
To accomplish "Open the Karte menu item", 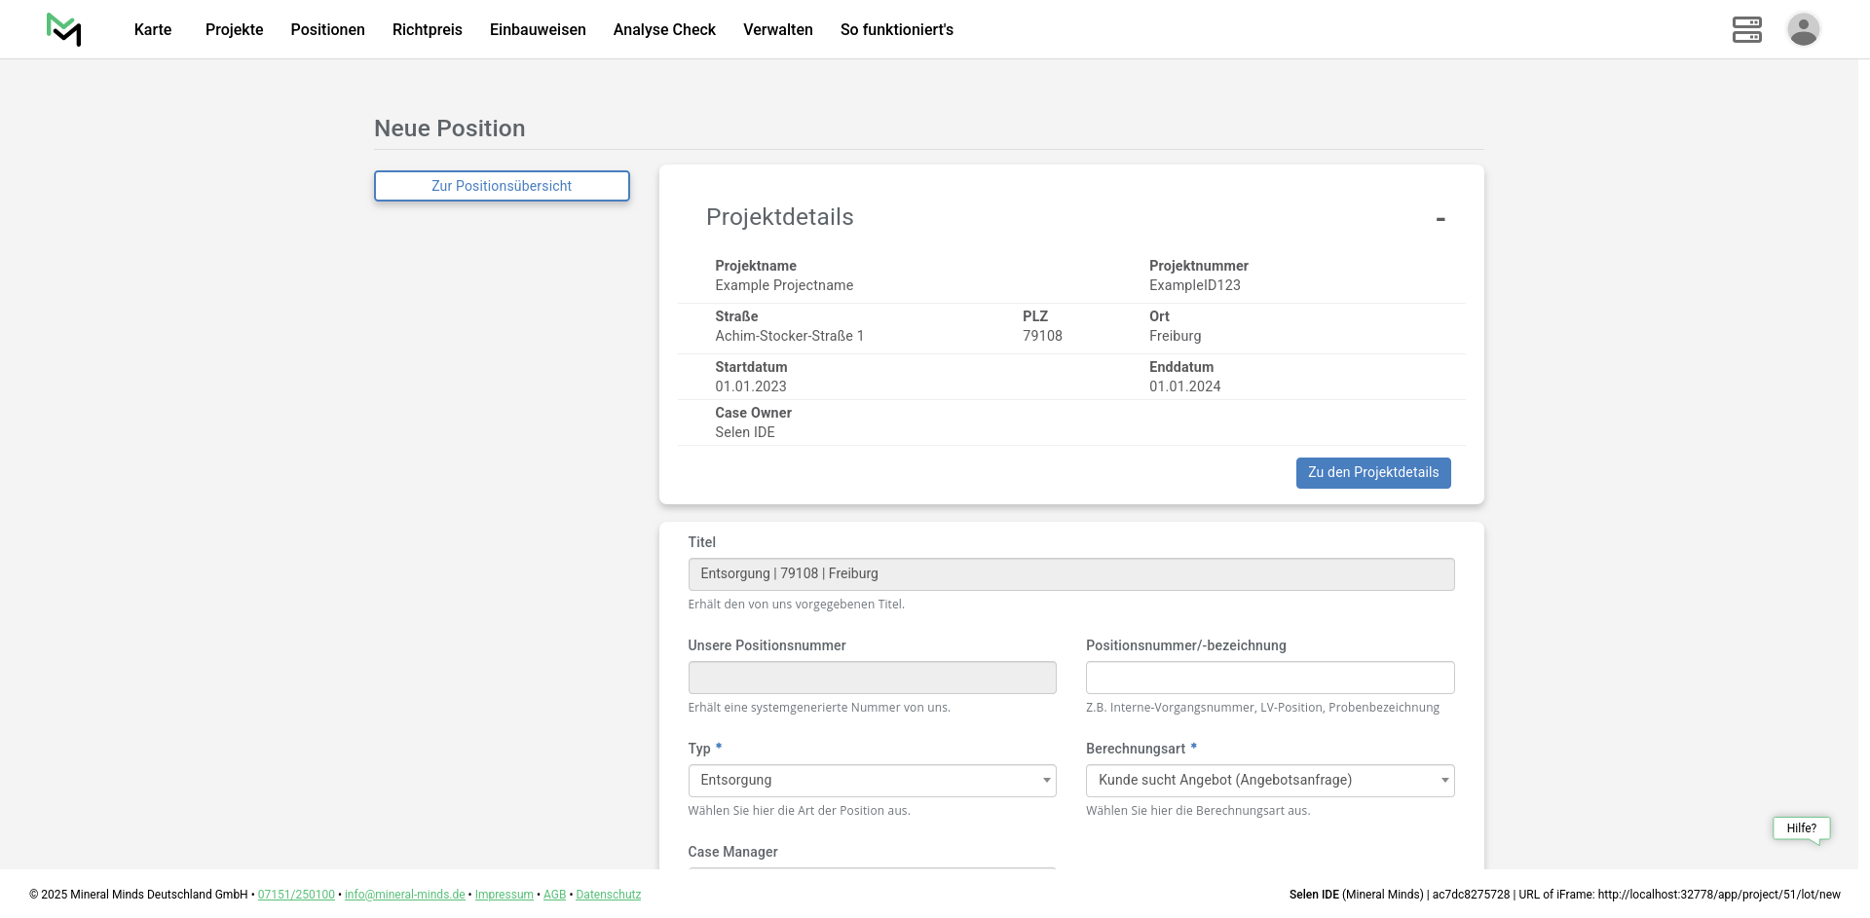I will click(x=153, y=29).
